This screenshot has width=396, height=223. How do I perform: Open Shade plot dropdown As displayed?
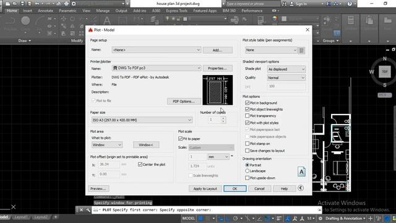(x=286, y=69)
